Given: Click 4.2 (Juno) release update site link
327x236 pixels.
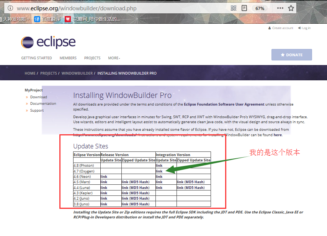Looking at the screenshot, I should [x=104, y=199].
